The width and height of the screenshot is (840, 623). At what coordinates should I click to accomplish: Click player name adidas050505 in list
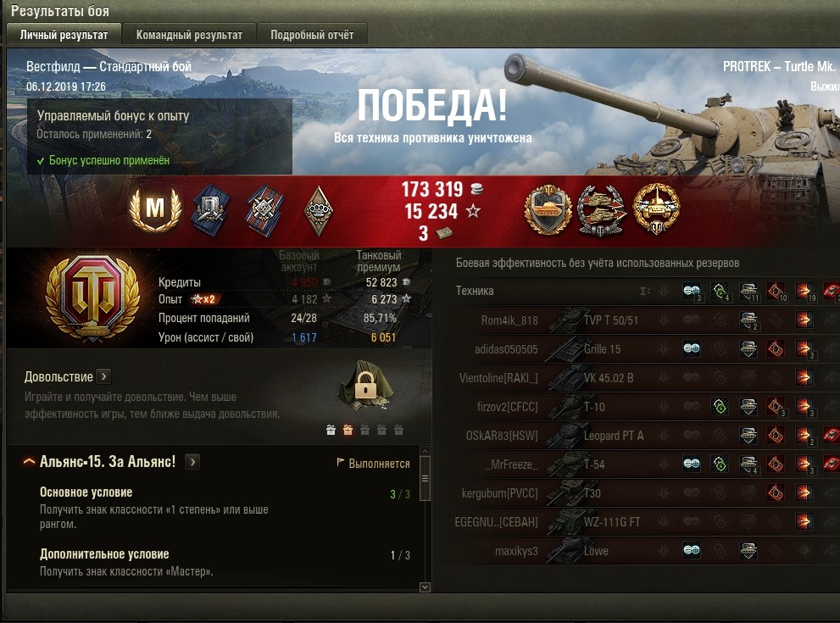coord(506,349)
